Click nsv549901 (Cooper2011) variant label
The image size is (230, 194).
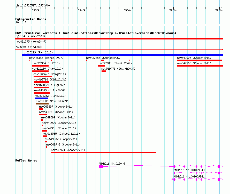click(x=59, y=128)
